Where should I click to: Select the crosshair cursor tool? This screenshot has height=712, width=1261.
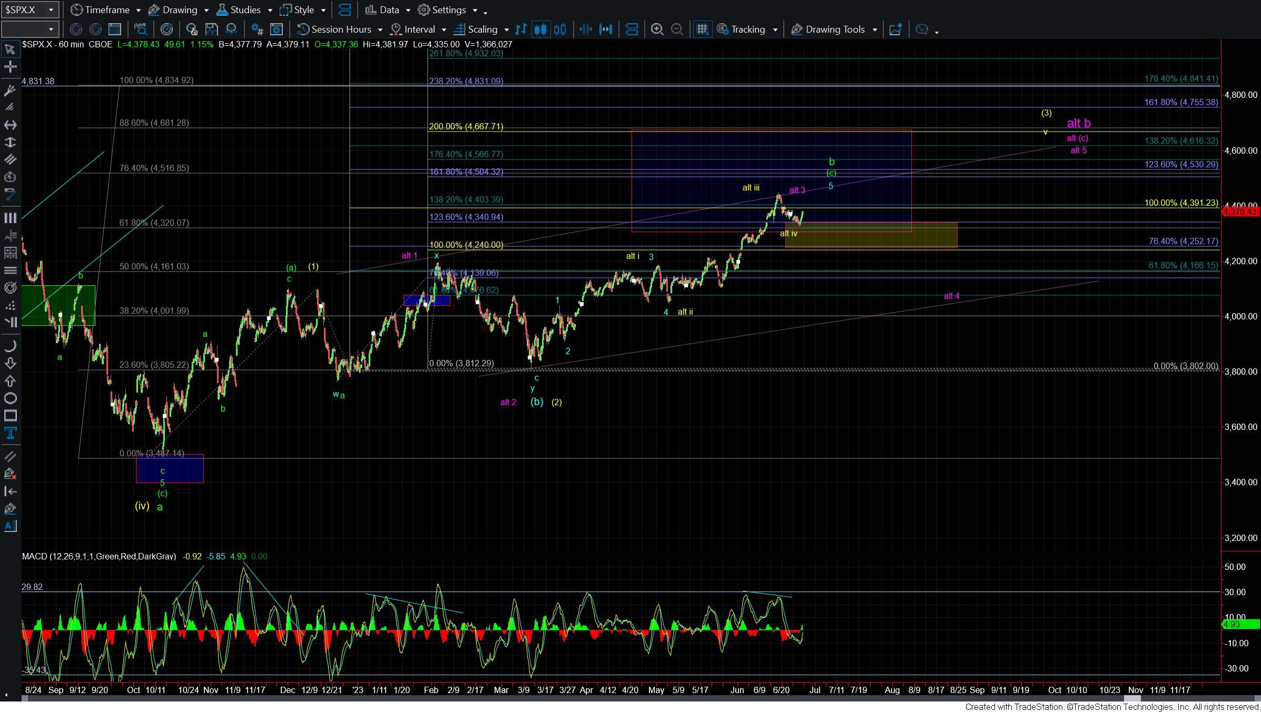[9, 67]
